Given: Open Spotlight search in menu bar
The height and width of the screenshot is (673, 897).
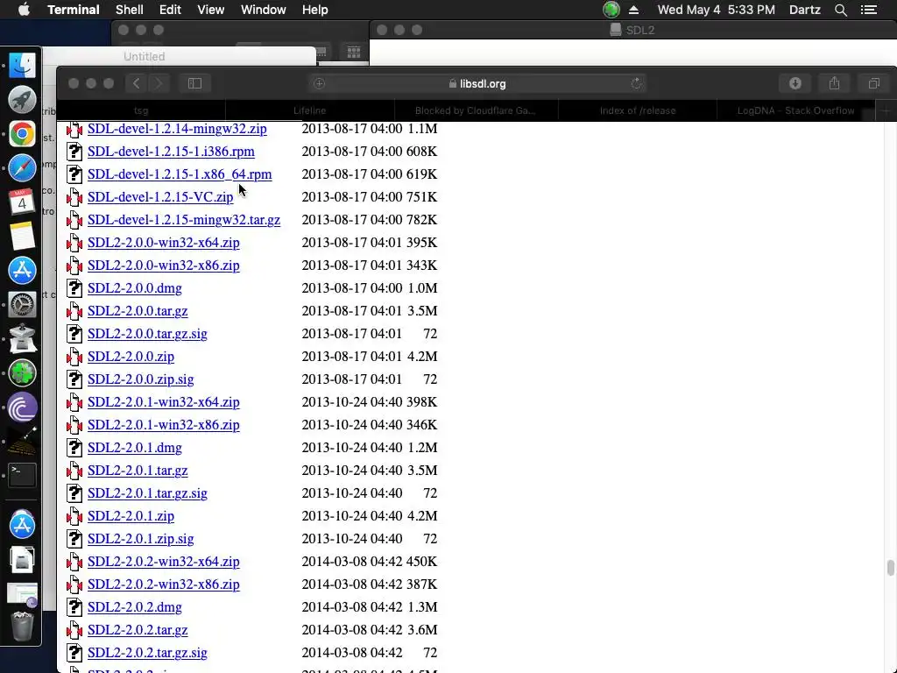Looking at the screenshot, I should [840, 10].
